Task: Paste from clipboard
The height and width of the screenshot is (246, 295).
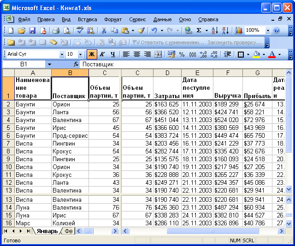Action: (x=125, y=30)
